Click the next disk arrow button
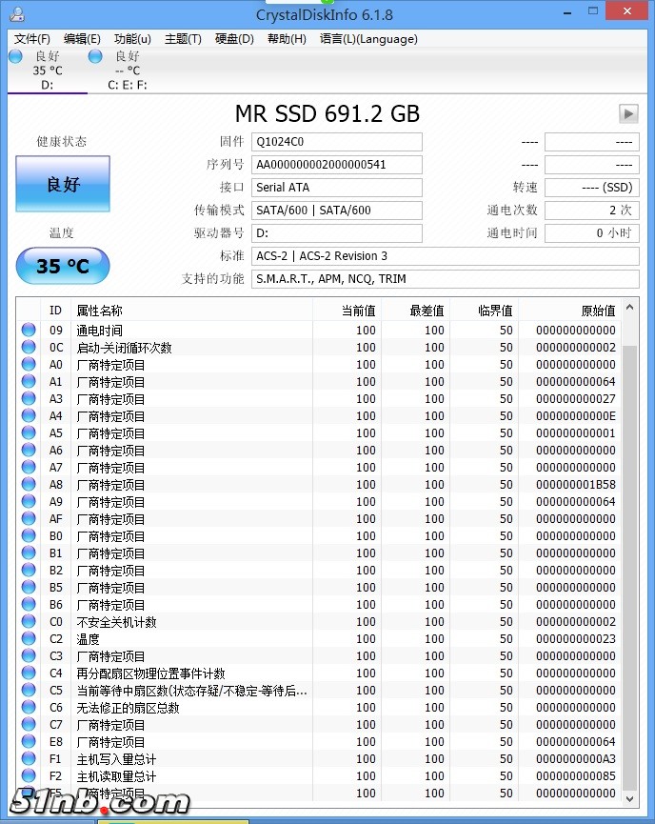 [627, 113]
